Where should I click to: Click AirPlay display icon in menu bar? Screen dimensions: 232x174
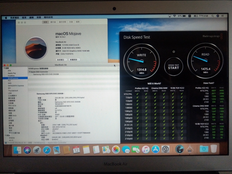tap(170, 16)
